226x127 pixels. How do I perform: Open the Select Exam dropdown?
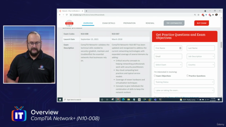[168, 65]
